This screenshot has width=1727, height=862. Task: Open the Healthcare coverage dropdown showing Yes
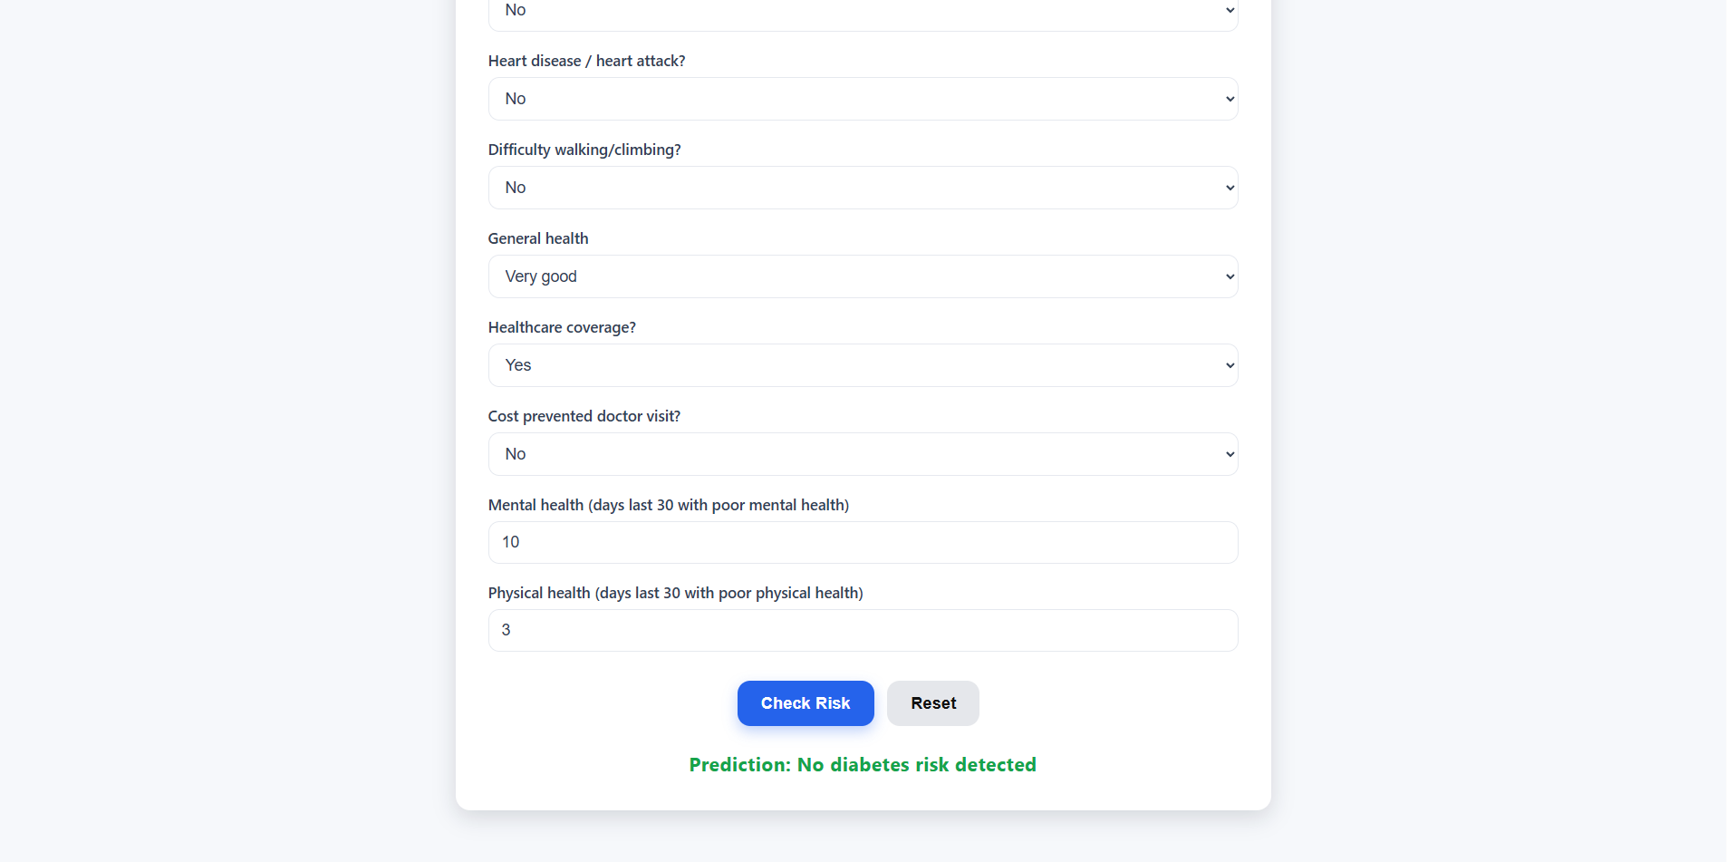[863, 365]
